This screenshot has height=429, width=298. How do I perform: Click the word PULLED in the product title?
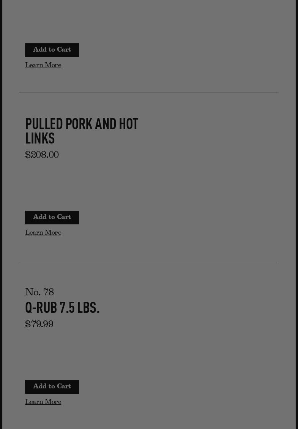(x=44, y=124)
